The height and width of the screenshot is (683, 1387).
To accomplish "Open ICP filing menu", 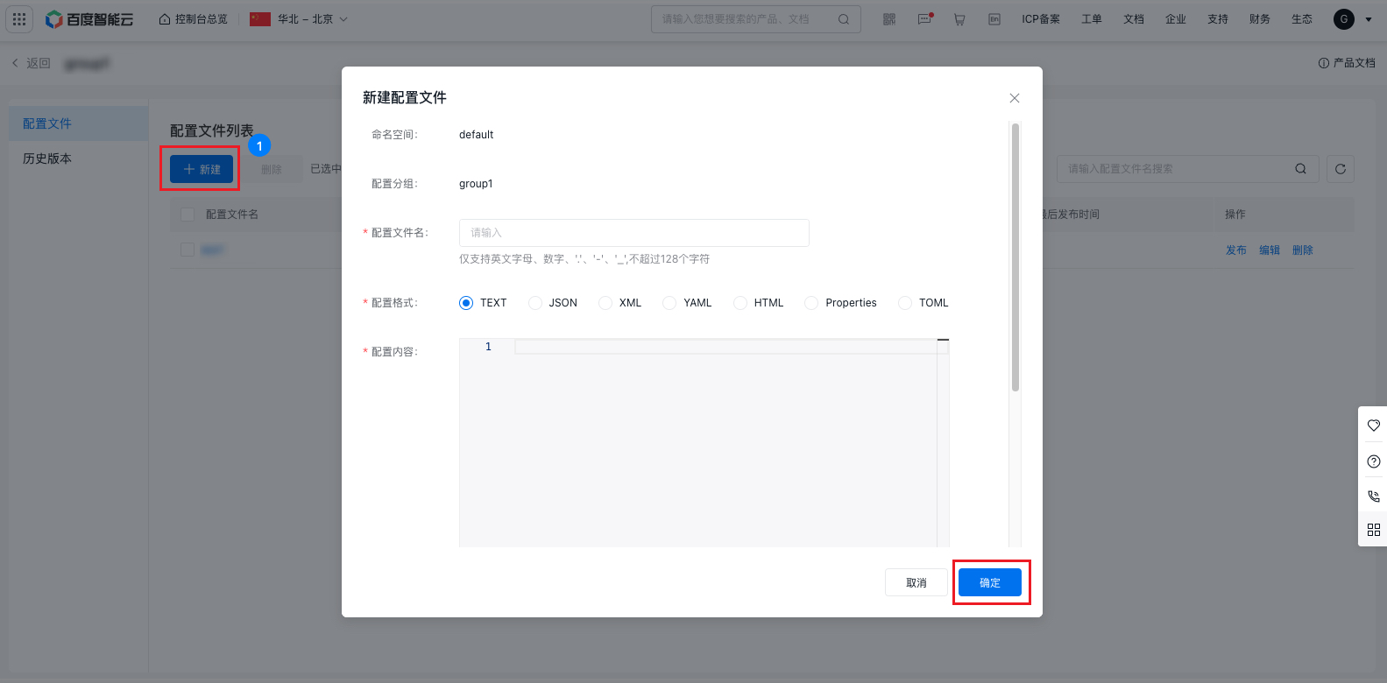I will (1041, 19).
